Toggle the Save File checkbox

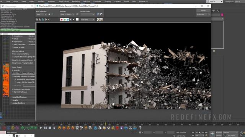click(13, 70)
